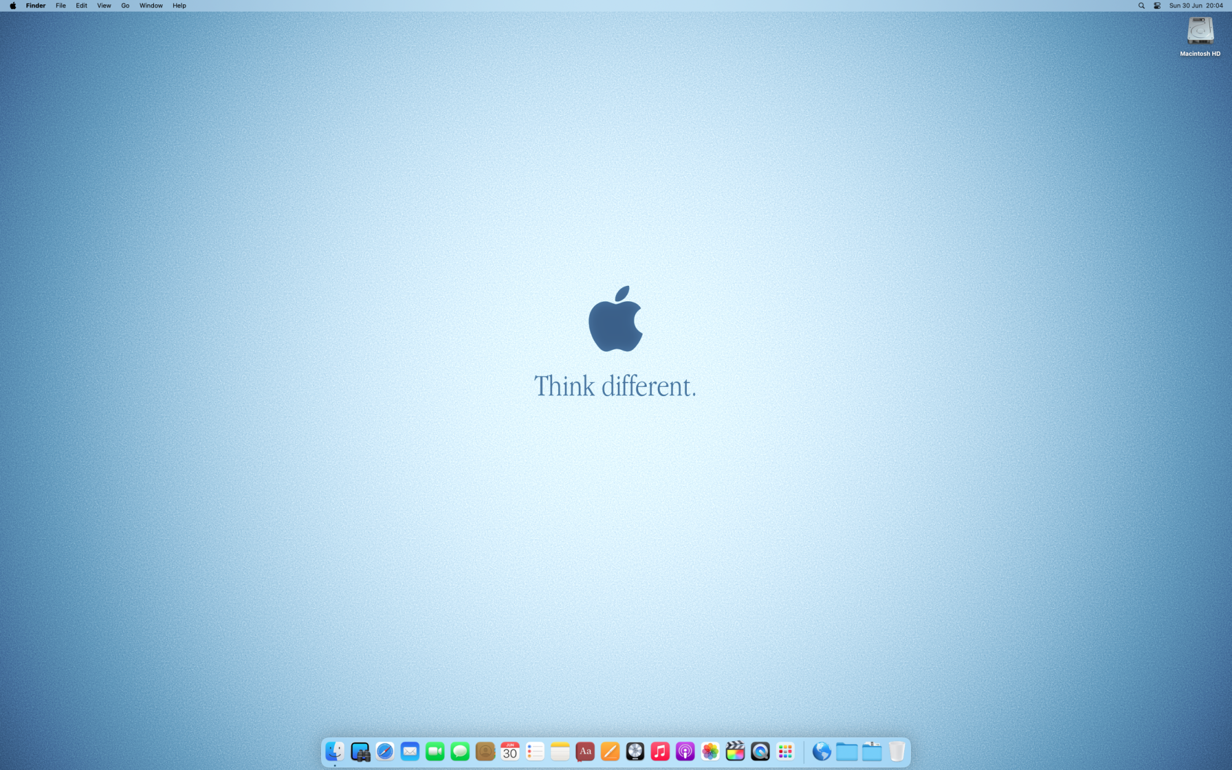This screenshot has width=1232, height=770.
Task: Open the Notes app
Action: coord(560,752)
